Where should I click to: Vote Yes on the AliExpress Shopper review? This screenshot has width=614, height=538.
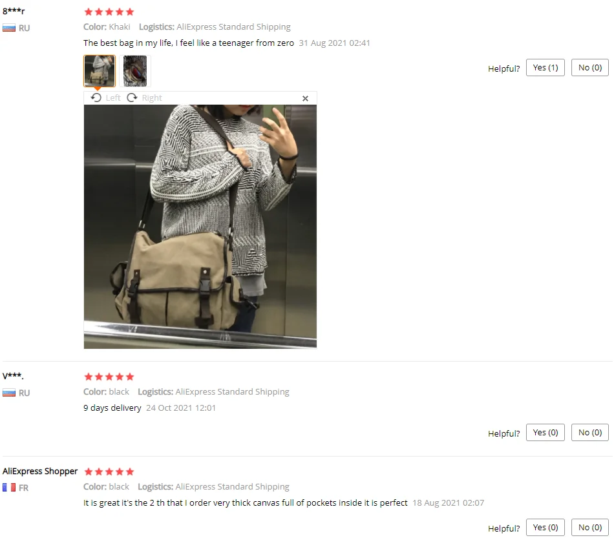click(545, 528)
